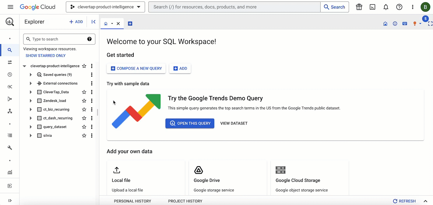Focus the Explorer Type to search field
The width and height of the screenshot is (433, 205).
click(x=59, y=39)
